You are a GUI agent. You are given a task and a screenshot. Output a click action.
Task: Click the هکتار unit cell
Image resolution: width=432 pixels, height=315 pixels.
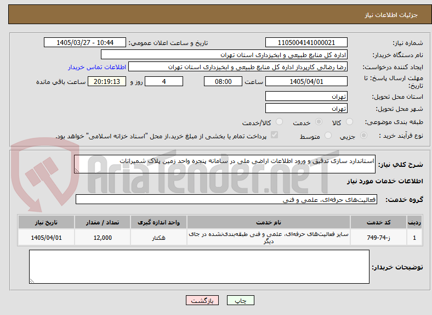point(158,237)
